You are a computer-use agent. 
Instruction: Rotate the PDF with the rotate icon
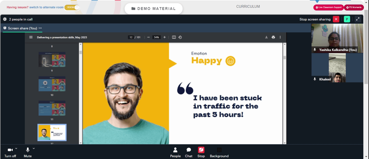click(180, 37)
